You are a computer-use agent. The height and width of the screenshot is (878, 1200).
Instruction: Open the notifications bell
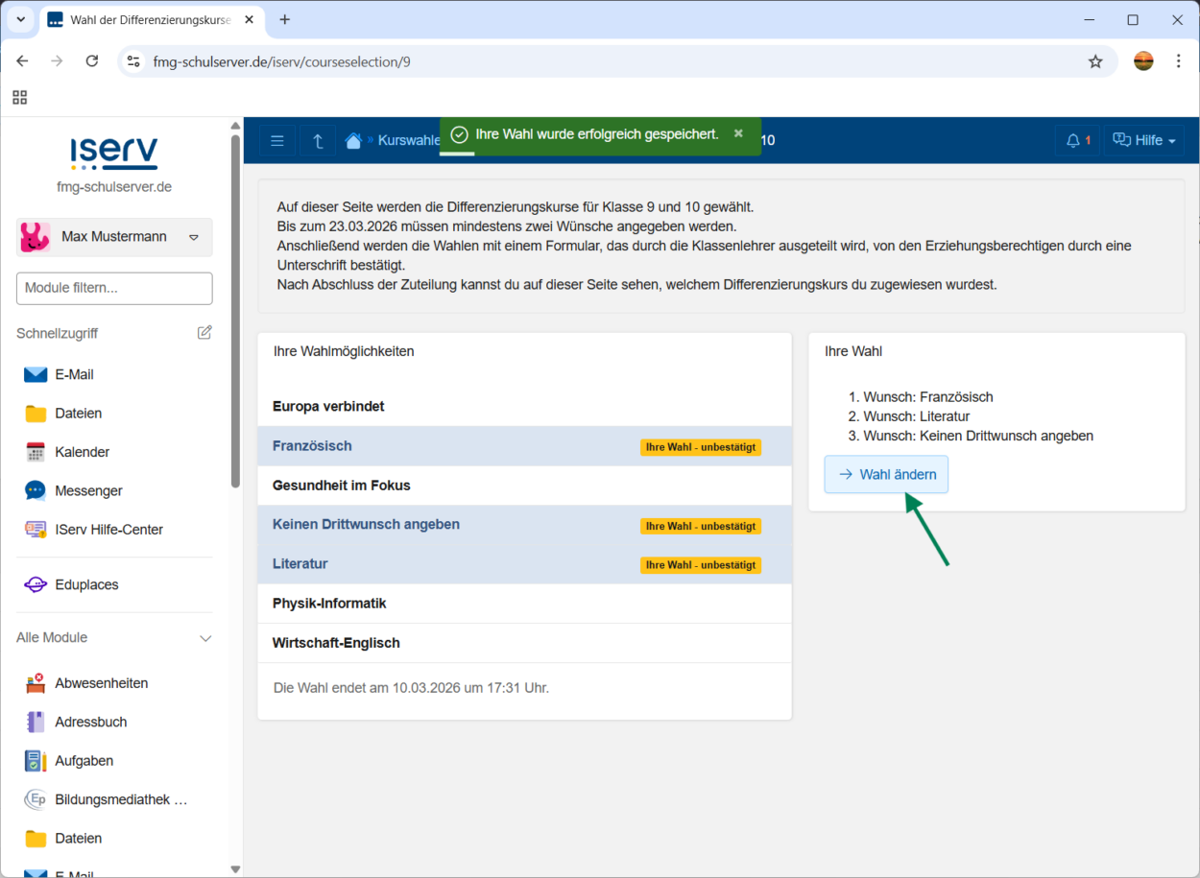pyautogui.click(x=1076, y=141)
